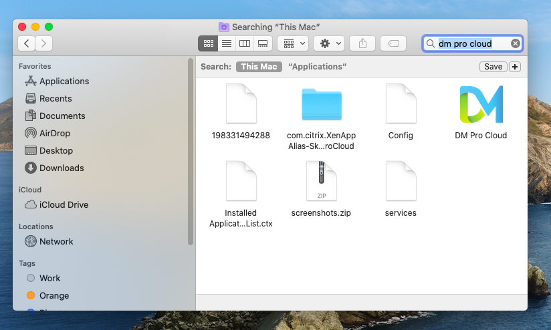The image size is (551, 330).
Task: Select the 'This Mac' search scope
Action: click(x=259, y=67)
